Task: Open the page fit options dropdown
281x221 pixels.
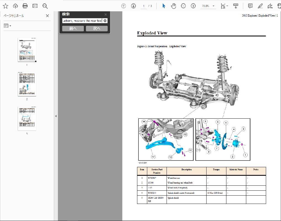Action: click(x=224, y=6)
